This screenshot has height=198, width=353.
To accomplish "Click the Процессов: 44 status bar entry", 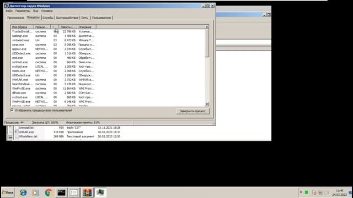I will 17,122.
